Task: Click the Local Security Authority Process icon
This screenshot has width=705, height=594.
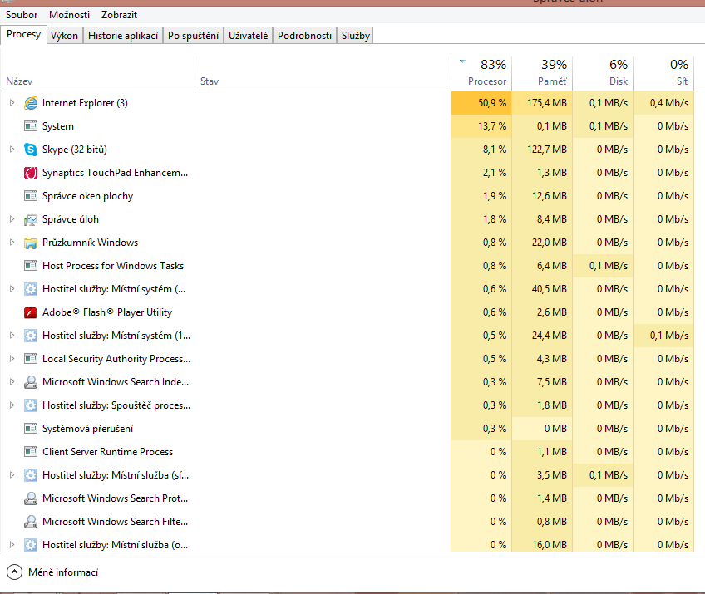Action: (x=31, y=359)
